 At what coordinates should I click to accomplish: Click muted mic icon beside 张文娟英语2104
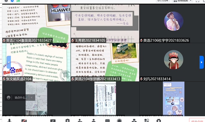(4, 79)
